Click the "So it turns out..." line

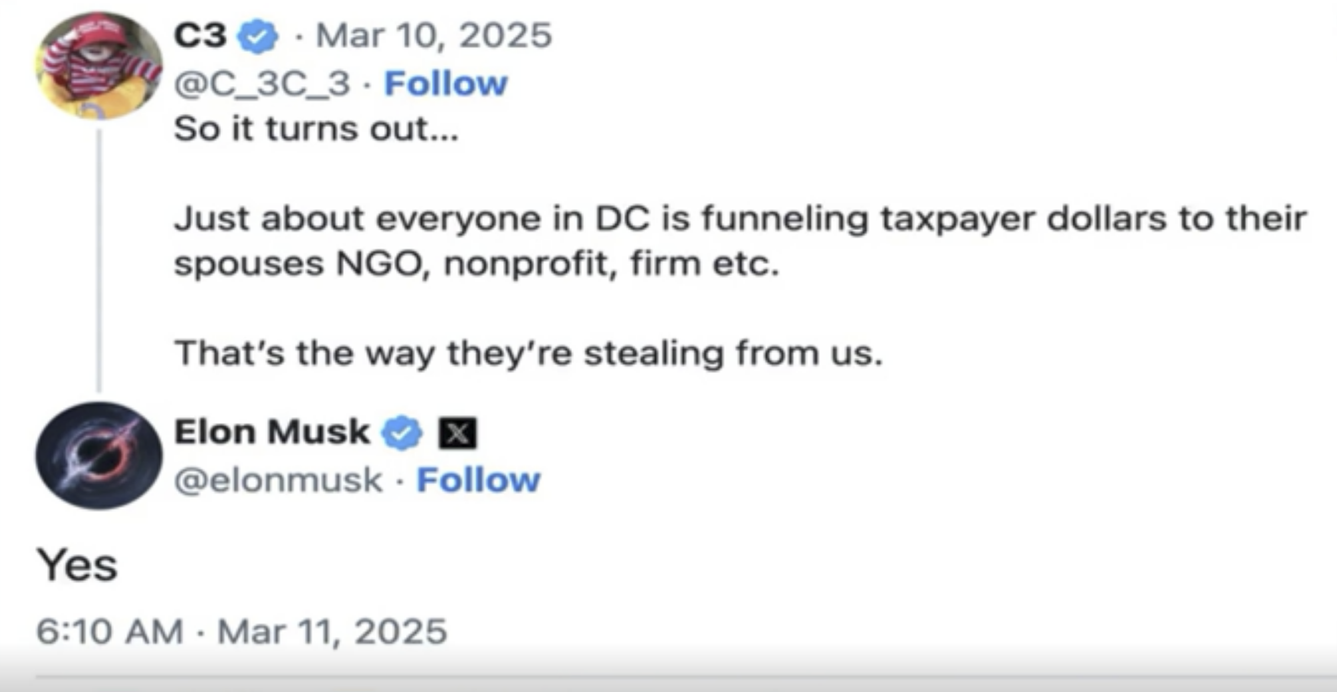click(x=316, y=129)
